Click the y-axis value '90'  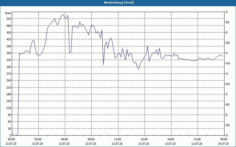coord(9,115)
